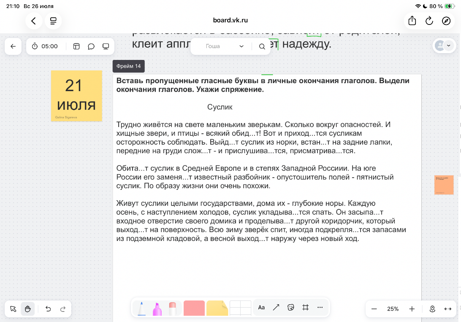Check the battery indicator in the status bar
461x322 pixels.
(x=450, y=6)
